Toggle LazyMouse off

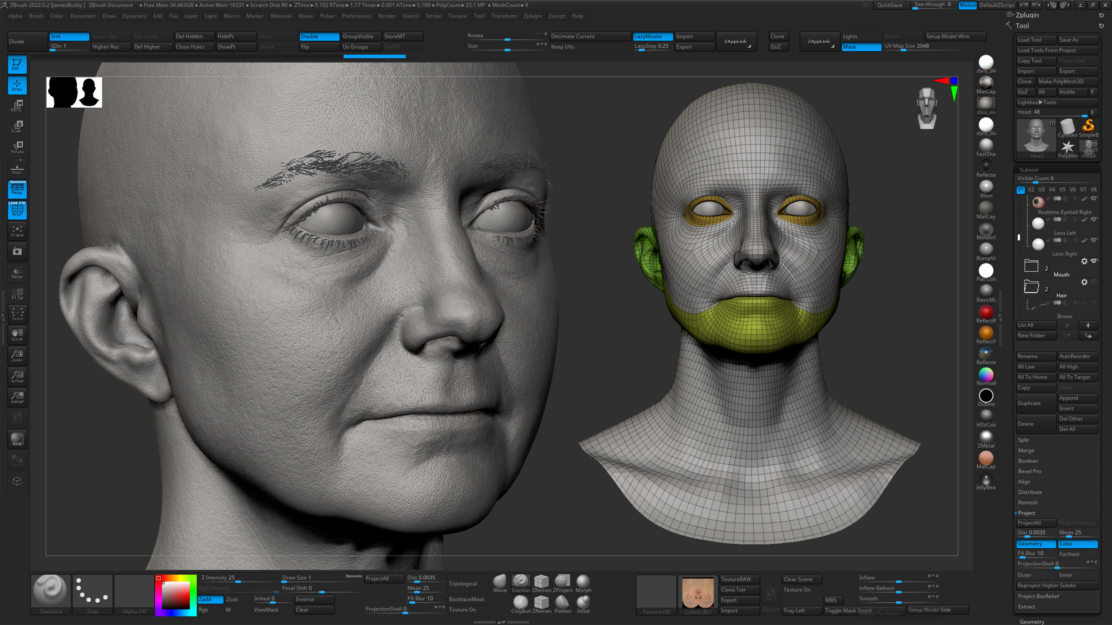click(652, 36)
